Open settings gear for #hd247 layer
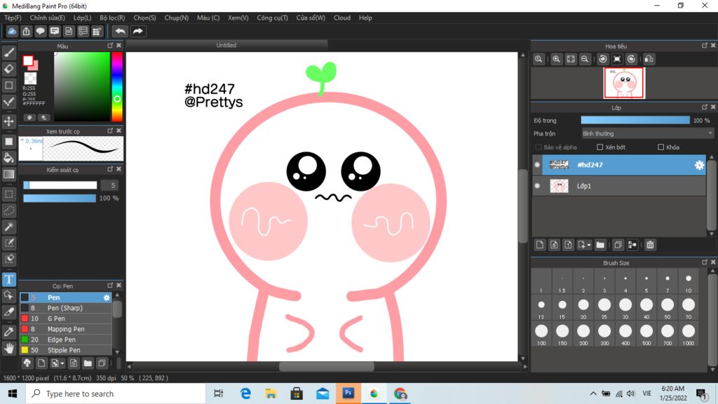Image resolution: width=718 pixels, height=404 pixels. pos(699,165)
